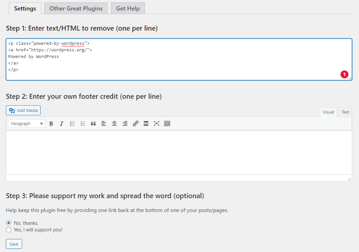Open the Paragraph format dropdown
This screenshot has width=359, height=252.
coord(27,124)
